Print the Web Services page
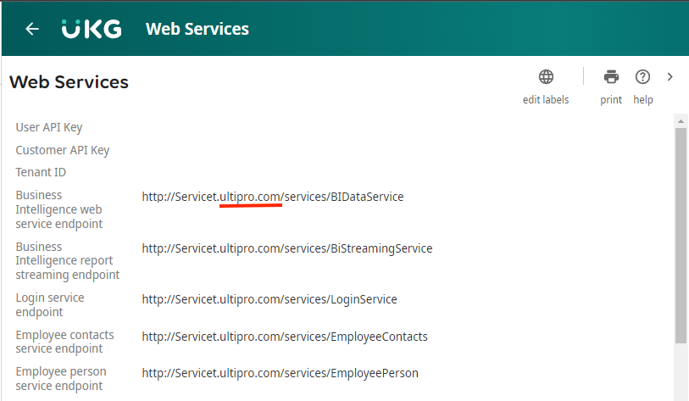 [x=611, y=77]
